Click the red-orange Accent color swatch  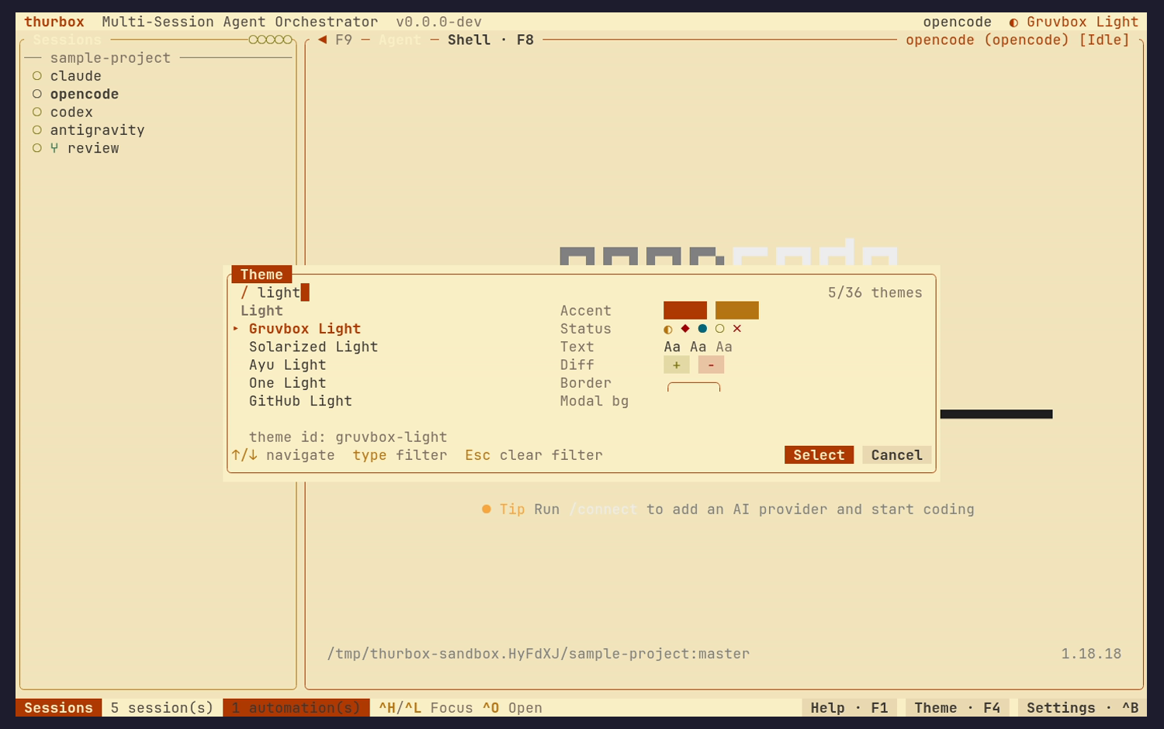pyautogui.click(x=685, y=310)
